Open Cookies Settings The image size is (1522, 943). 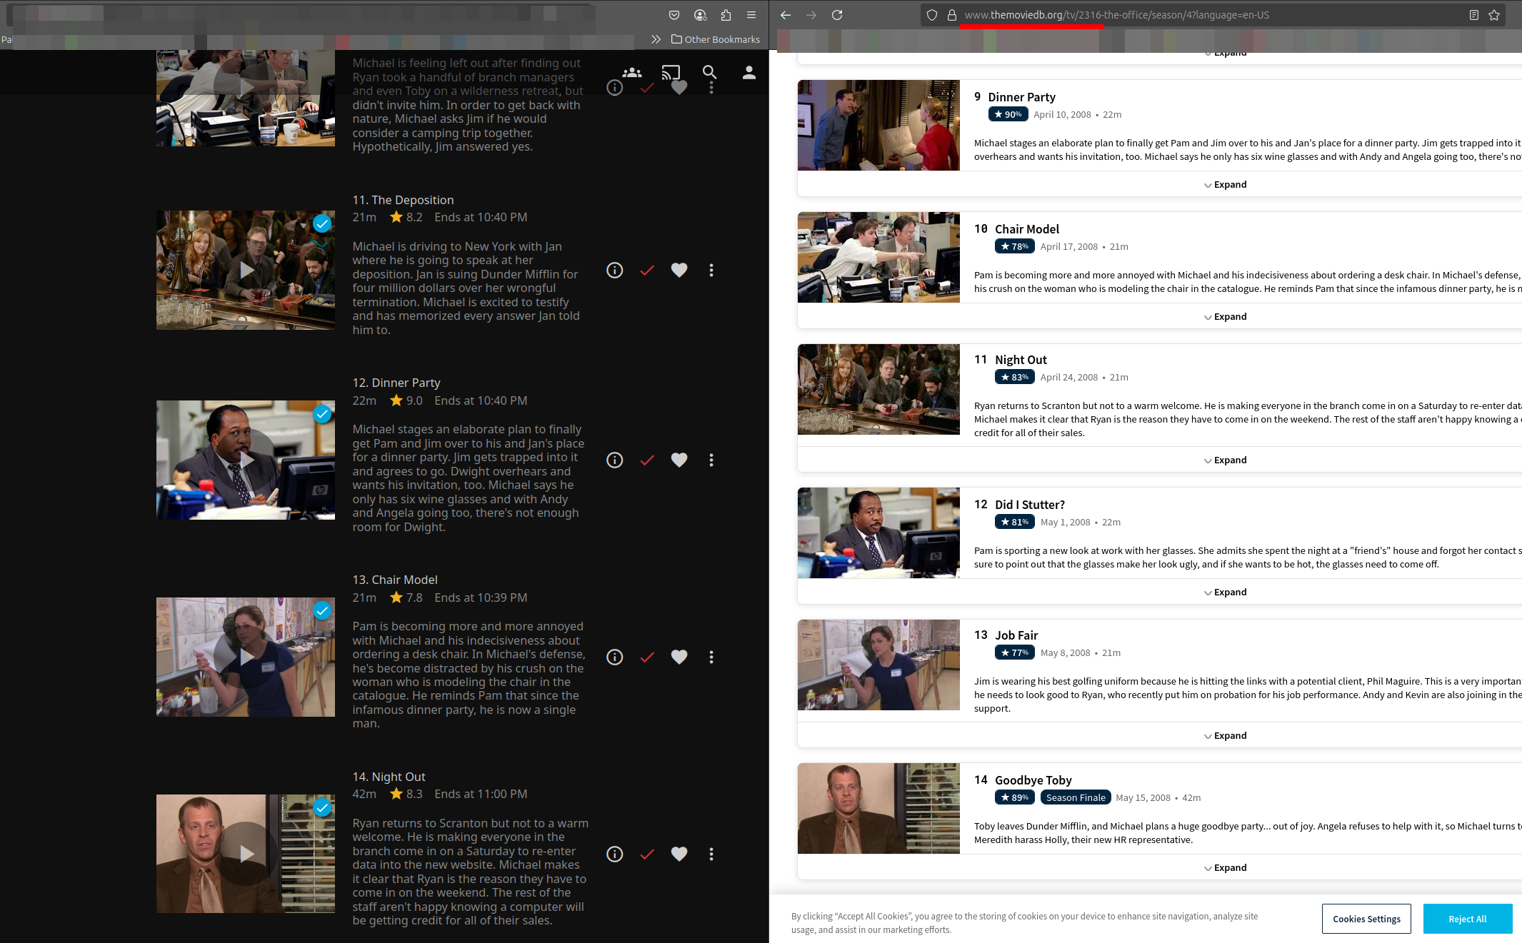[1366, 919]
